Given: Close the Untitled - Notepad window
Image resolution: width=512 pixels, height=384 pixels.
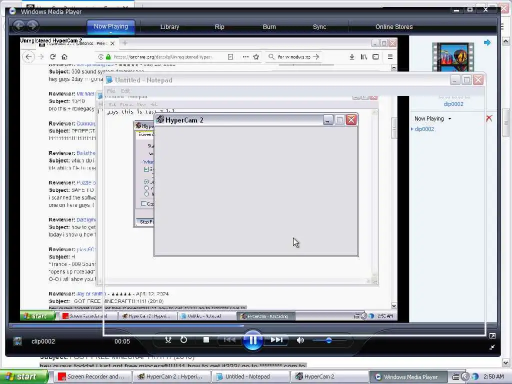Looking at the screenshot, I should point(478,80).
